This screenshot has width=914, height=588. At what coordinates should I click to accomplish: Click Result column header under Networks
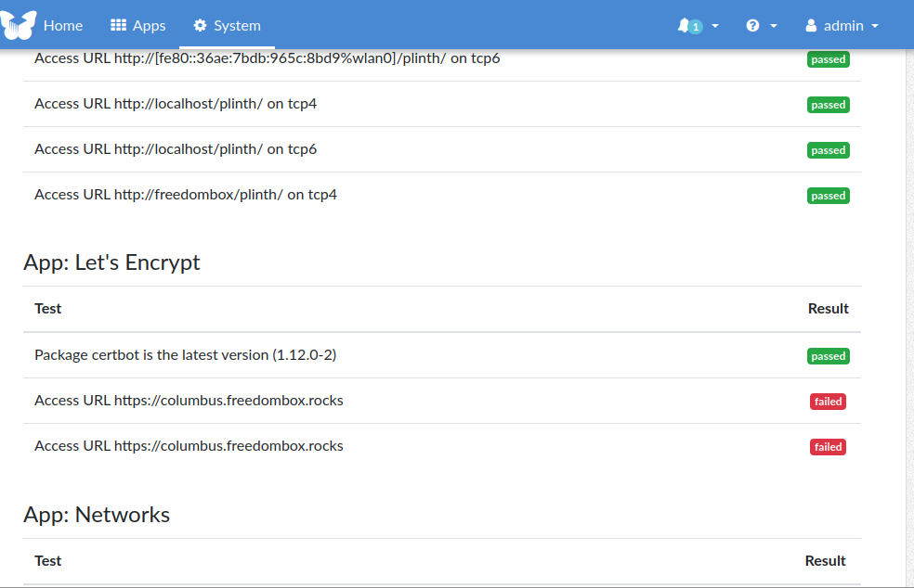coord(826,560)
